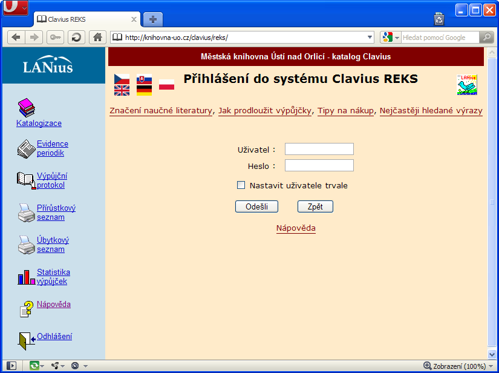The width and height of the screenshot is (499, 373).
Task: Open the Značení naučné literatury link
Action: [161, 111]
